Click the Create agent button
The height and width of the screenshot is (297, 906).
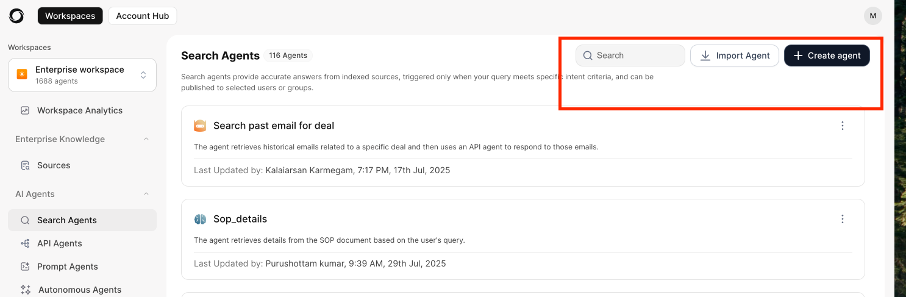pyautogui.click(x=827, y=55)
